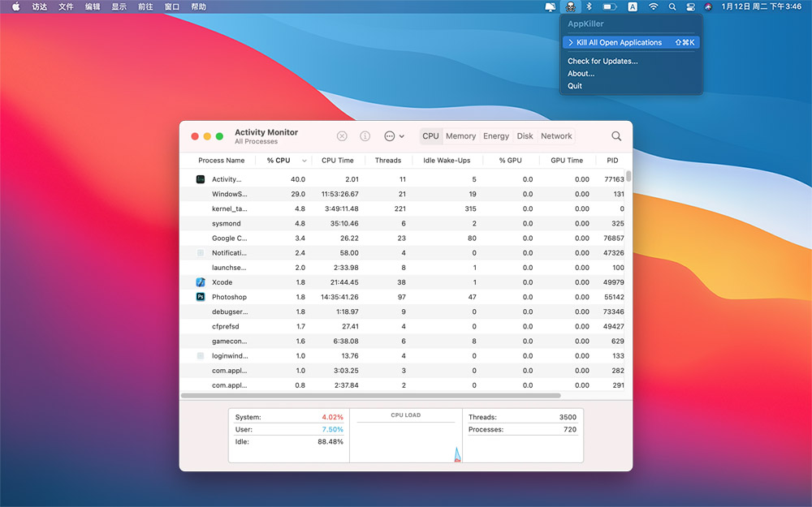
Task: Click the screen mirroring display icon
Action: [x=551, y=6]
